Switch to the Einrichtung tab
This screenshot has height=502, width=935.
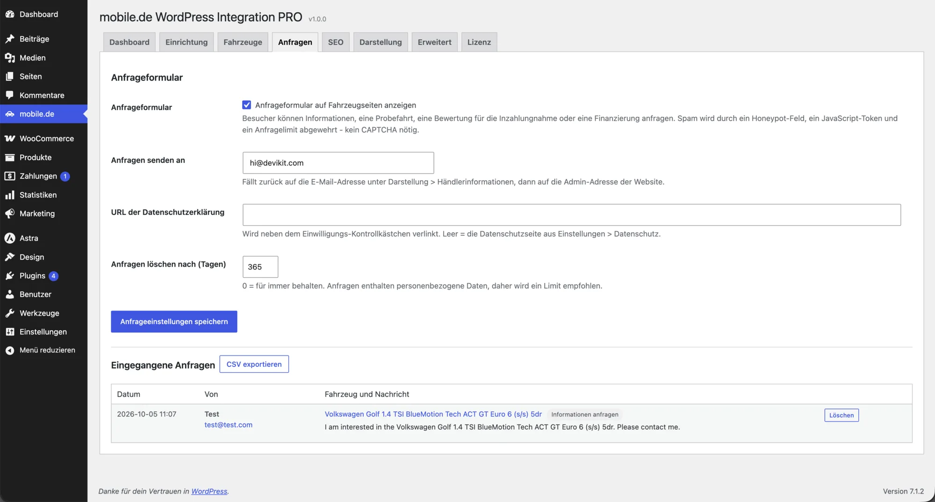coord(187,42)
